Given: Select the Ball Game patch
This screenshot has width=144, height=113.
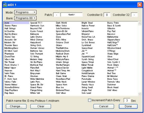Looking at the screenshot, I should [61, 73].
